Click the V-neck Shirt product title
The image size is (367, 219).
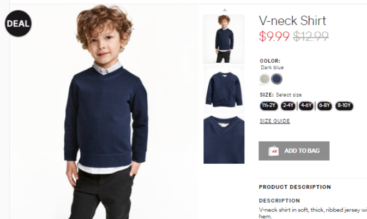292,21
